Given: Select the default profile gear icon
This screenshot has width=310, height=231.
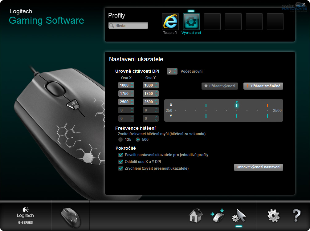Looking at the screenshot, I should 191,22.
